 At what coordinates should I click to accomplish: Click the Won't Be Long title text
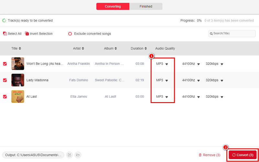(x=45, y=63)
